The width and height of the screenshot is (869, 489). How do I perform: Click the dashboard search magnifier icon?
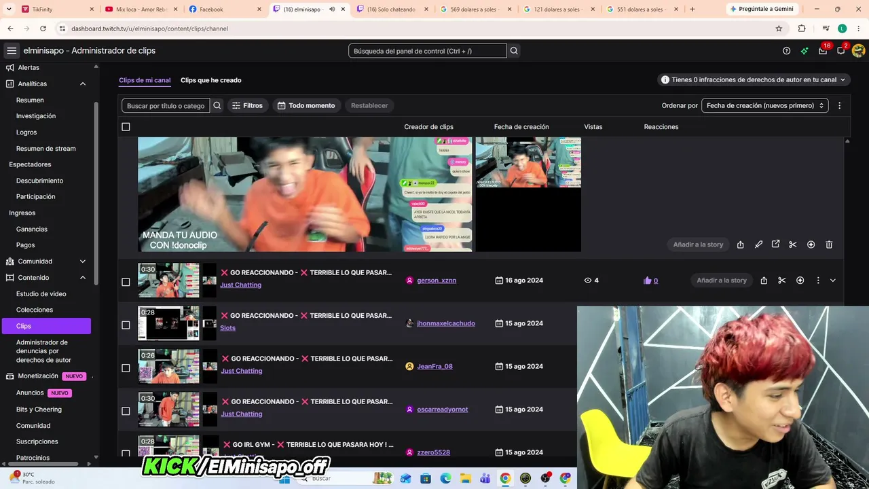coord(514,51)
